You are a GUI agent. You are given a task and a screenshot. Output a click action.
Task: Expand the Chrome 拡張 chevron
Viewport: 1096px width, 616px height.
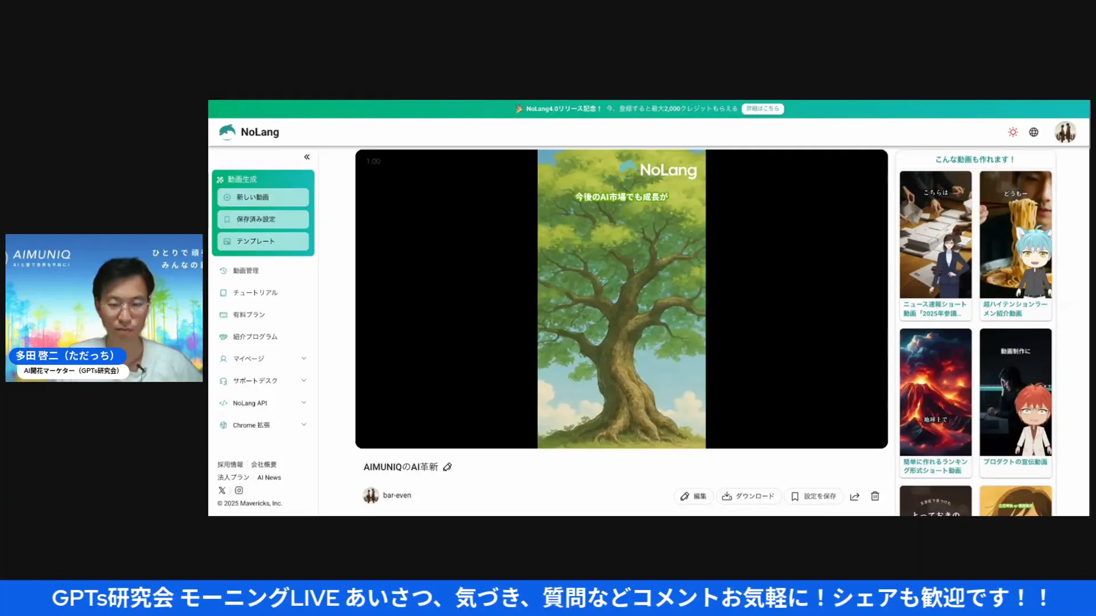(304, 424)
